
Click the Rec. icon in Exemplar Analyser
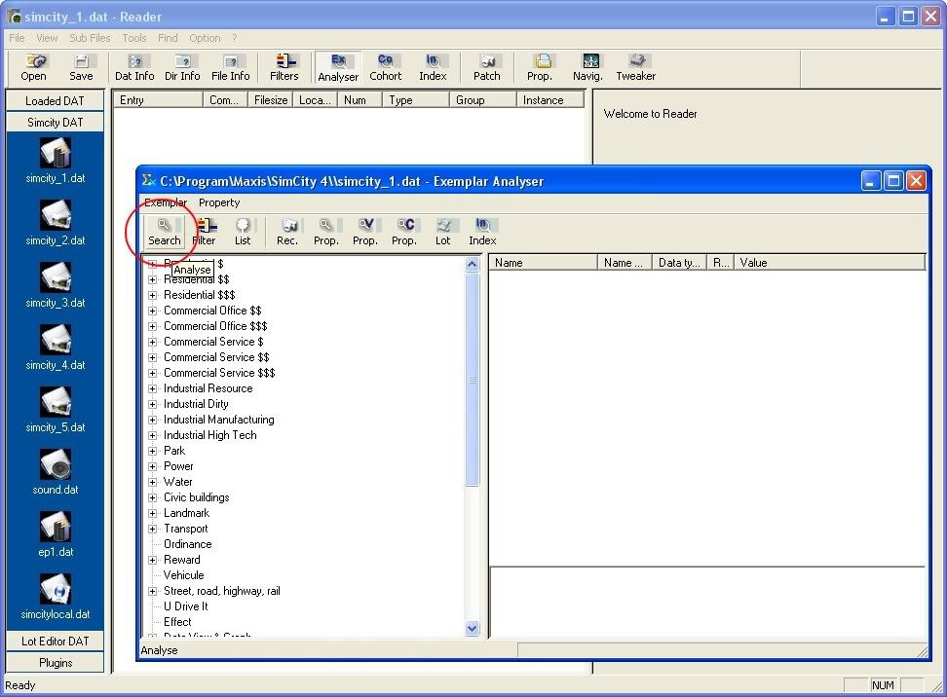click(287, 232)
